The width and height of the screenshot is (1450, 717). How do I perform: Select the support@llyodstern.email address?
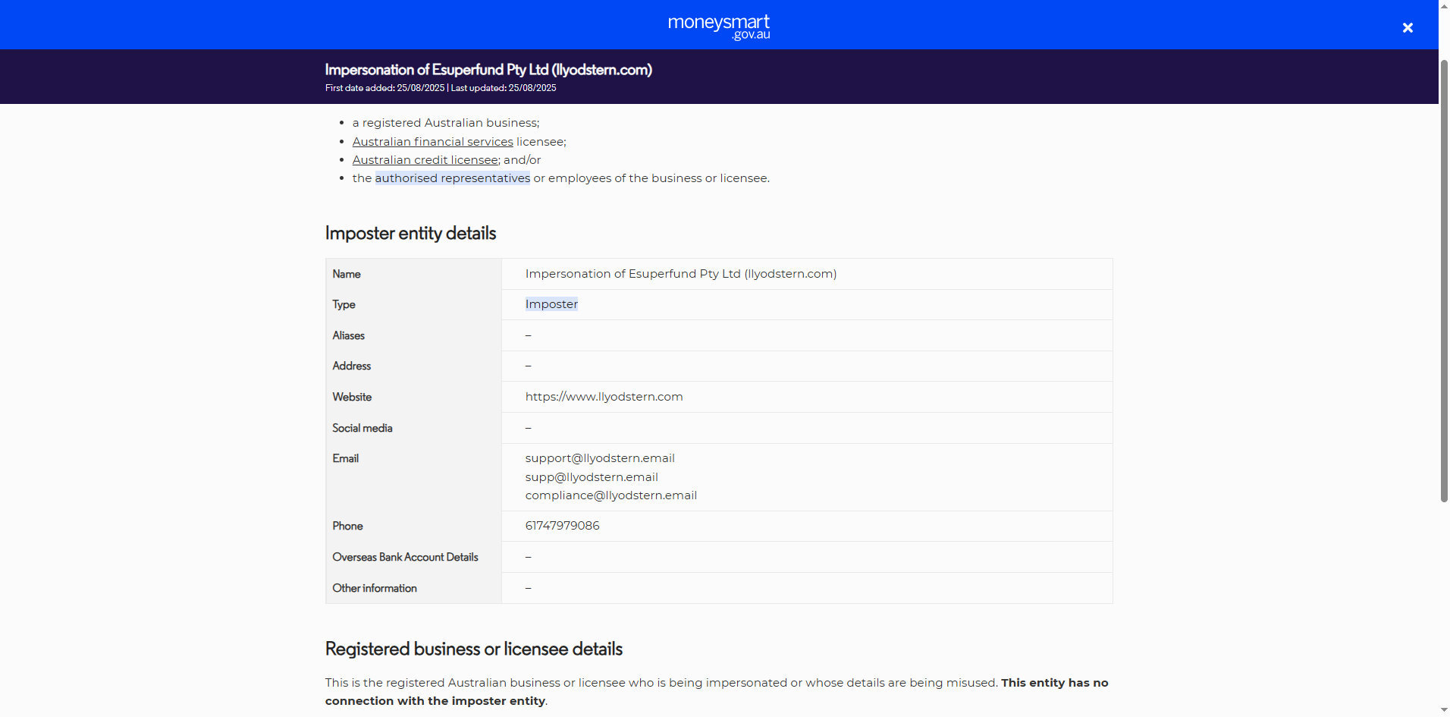click(x=600, y=458)
